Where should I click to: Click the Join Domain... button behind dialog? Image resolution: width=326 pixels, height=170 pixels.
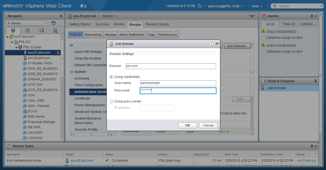[237, 46]
